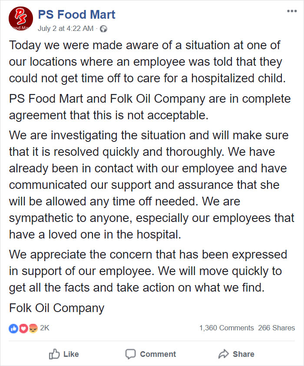View the 266 Shares list
The width and height of the screenshot is (304, 366).
point(277,328)
